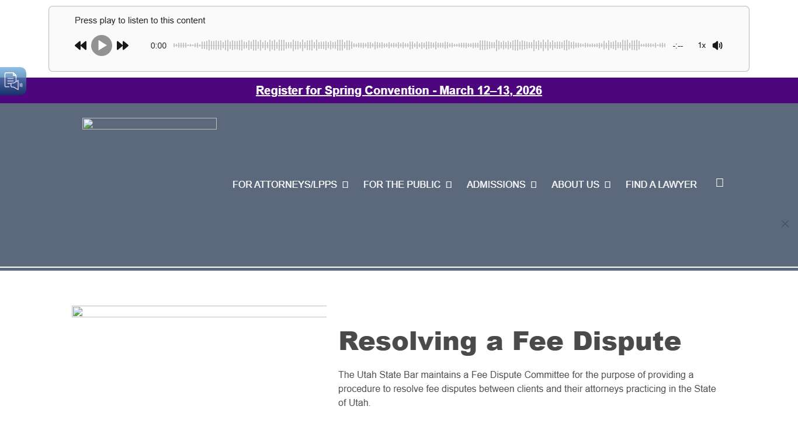The image size is (798, 448).
Task: Select FIND A LAWYER in the navigation
Action: point(661,184)
